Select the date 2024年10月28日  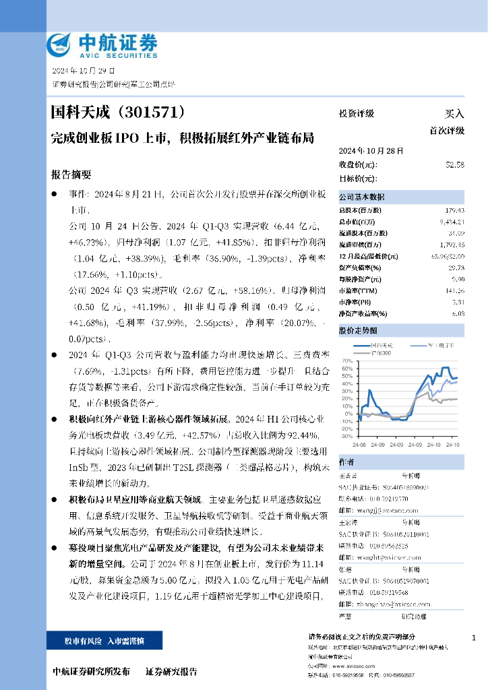point(371,150)
